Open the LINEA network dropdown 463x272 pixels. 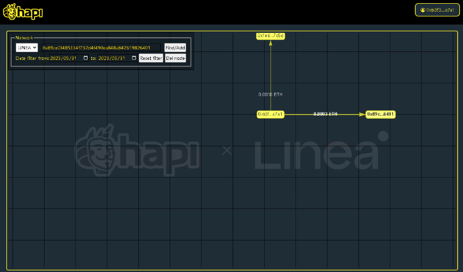click(x=27, y=48)
